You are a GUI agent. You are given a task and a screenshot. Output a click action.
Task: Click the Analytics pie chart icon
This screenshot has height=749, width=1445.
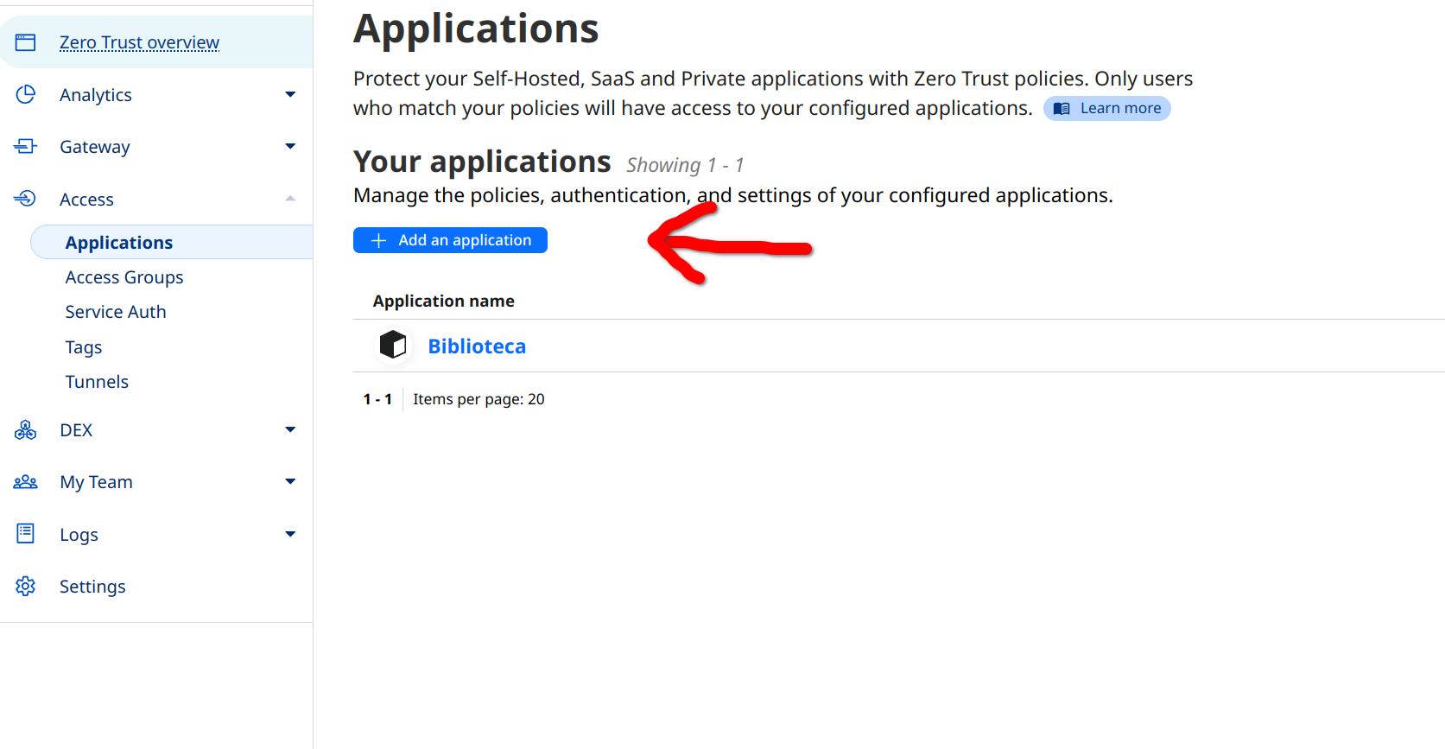25,94
